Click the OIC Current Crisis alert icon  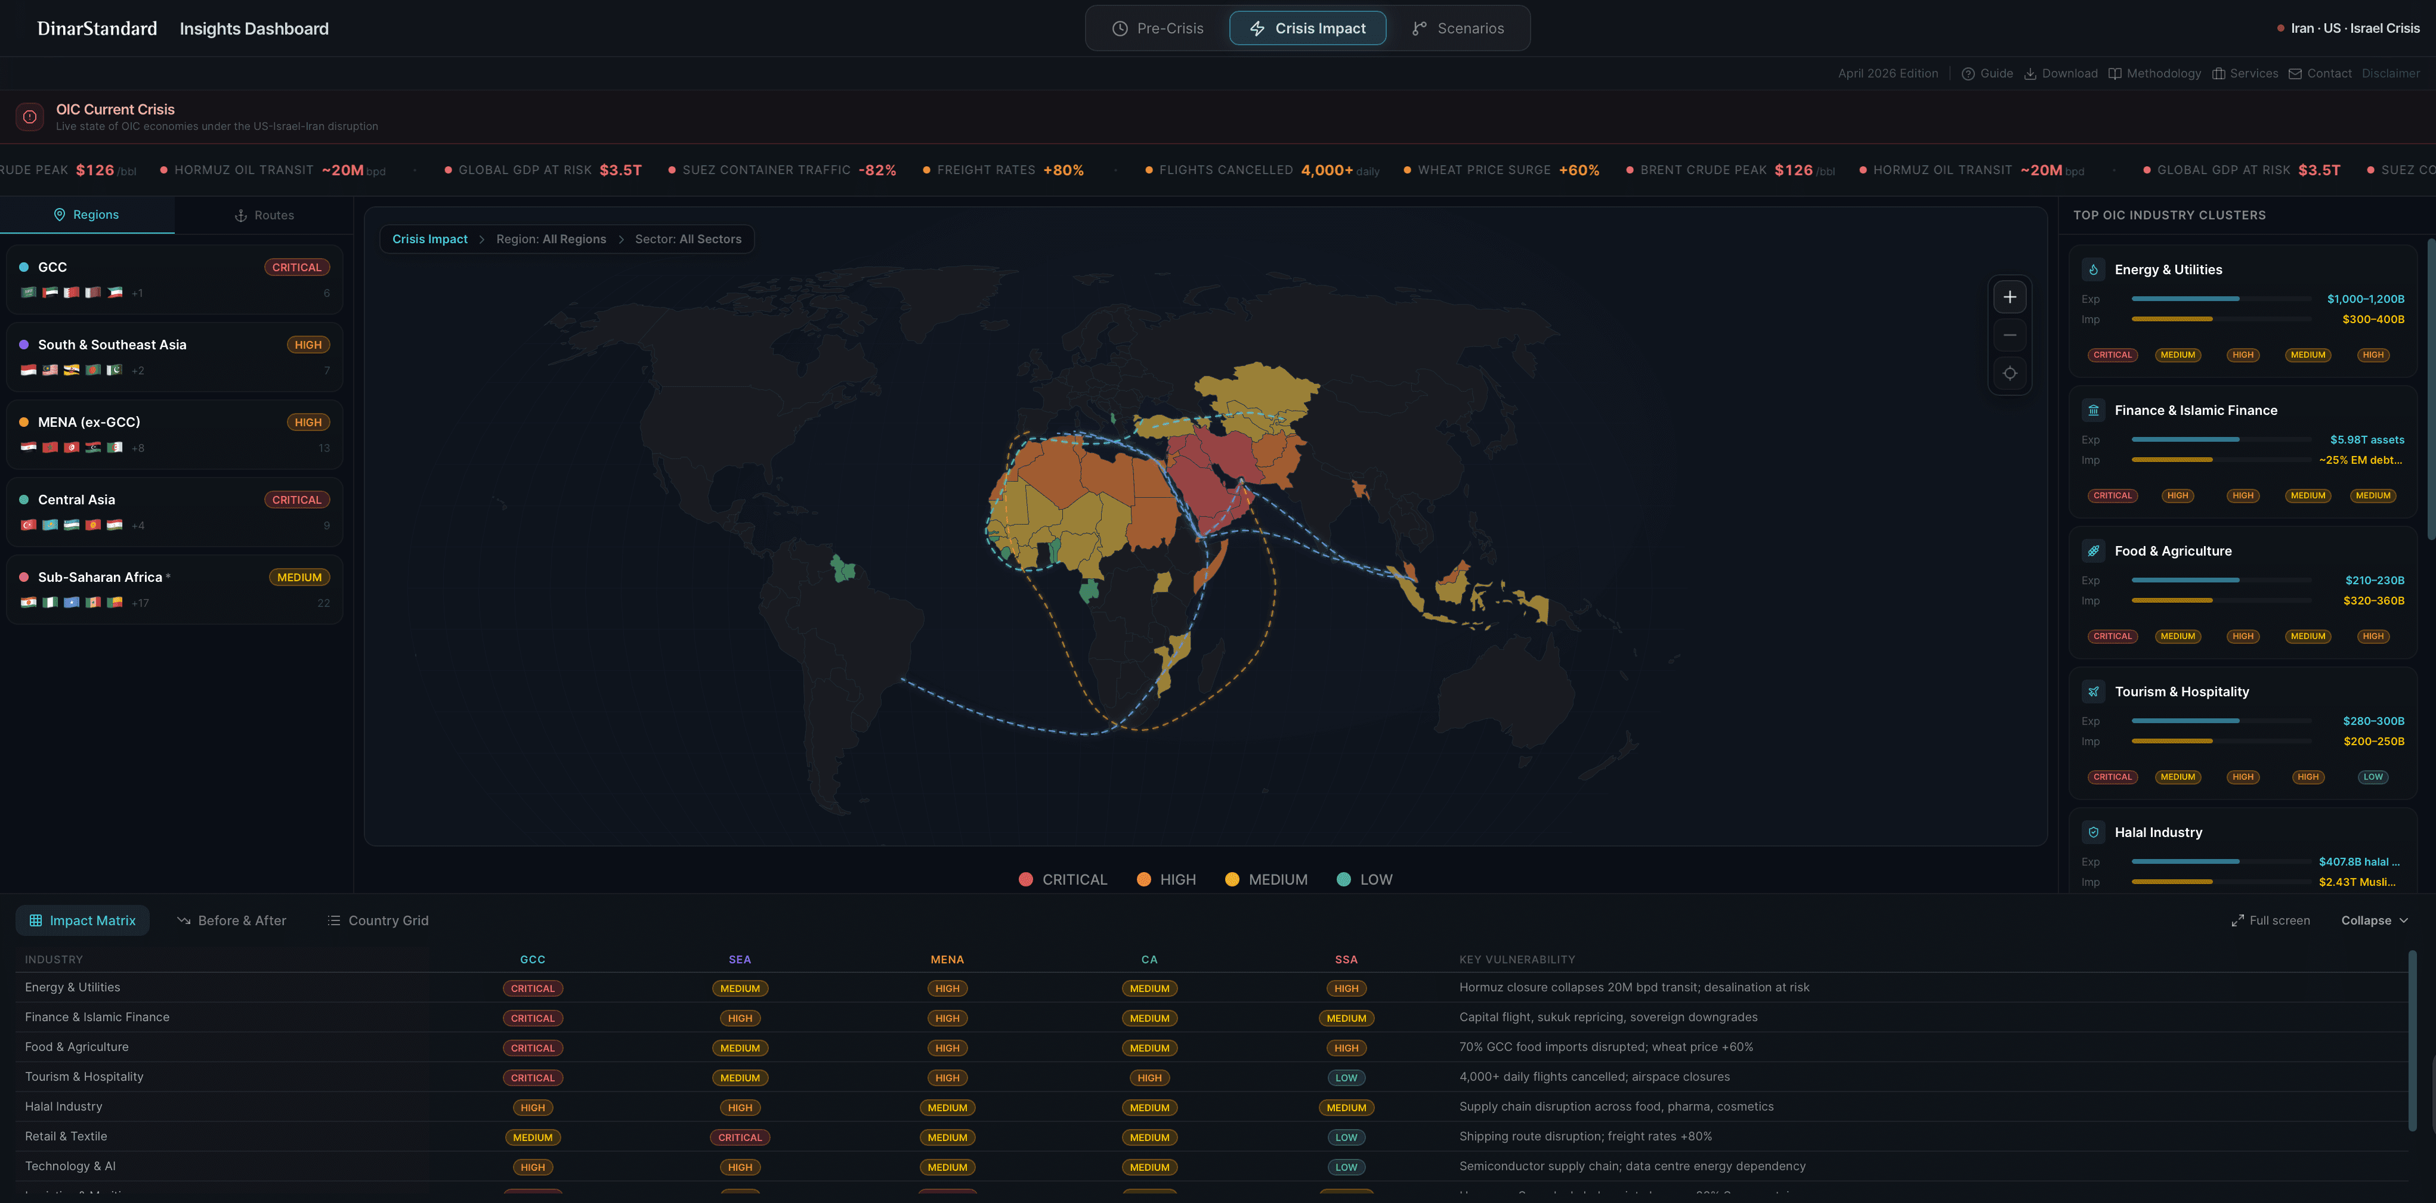pos(29,117)
